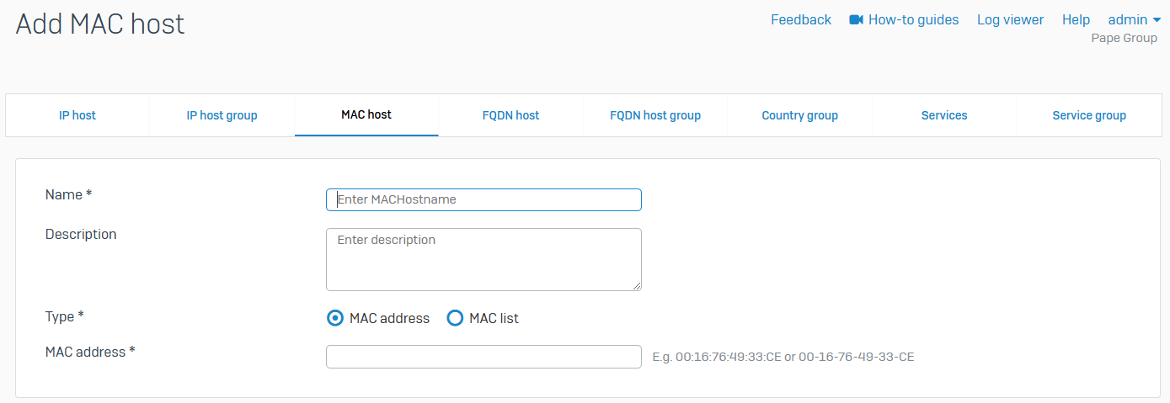Open the IP host group tab
The width and height of the screenshot is (1170, 403).
tap(222, 115)
